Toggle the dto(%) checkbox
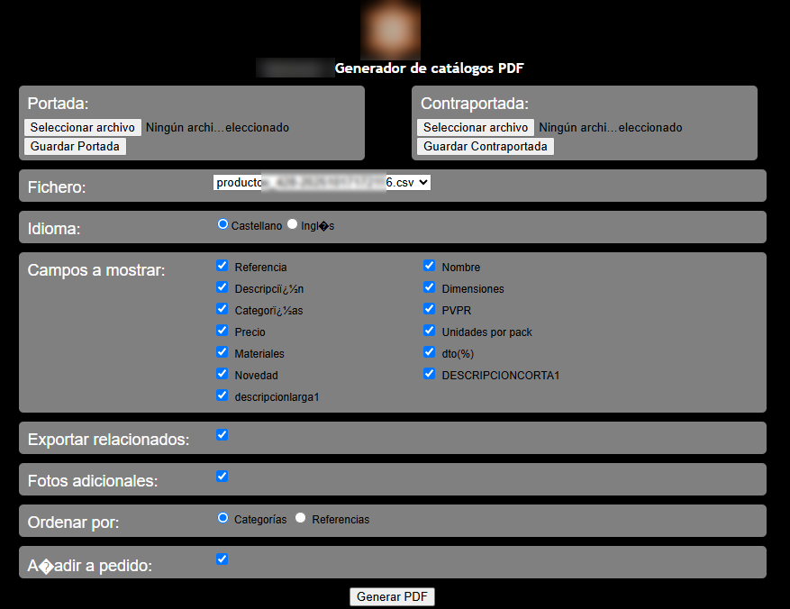The image size is (790, 609). point(430,352)
